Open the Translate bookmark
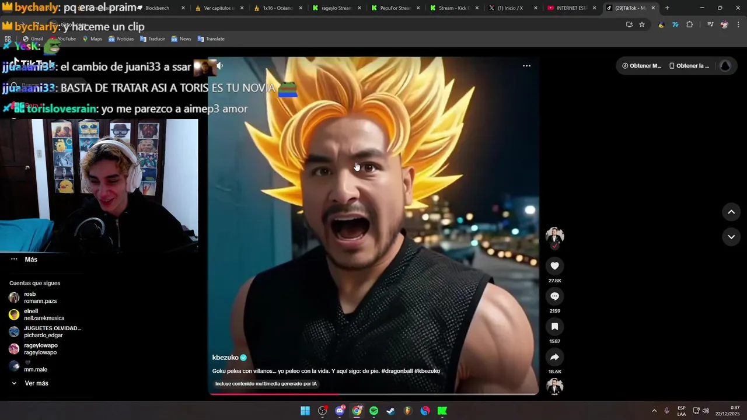The image size is (747, 420). point(211,39)
